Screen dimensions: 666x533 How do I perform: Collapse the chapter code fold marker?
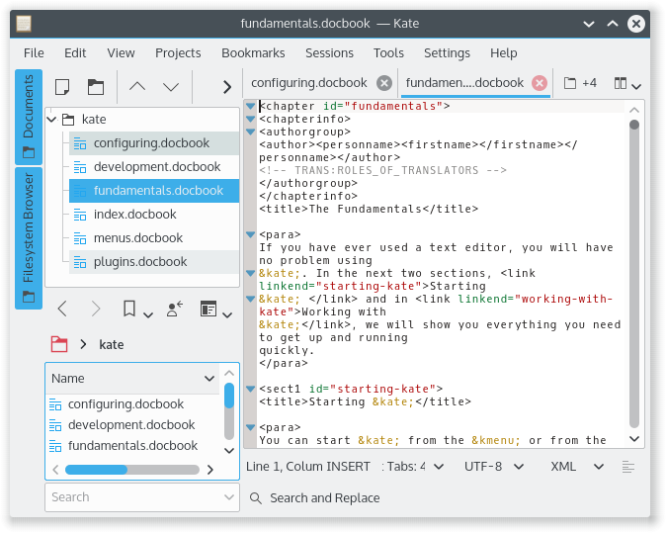pos(251,106)
